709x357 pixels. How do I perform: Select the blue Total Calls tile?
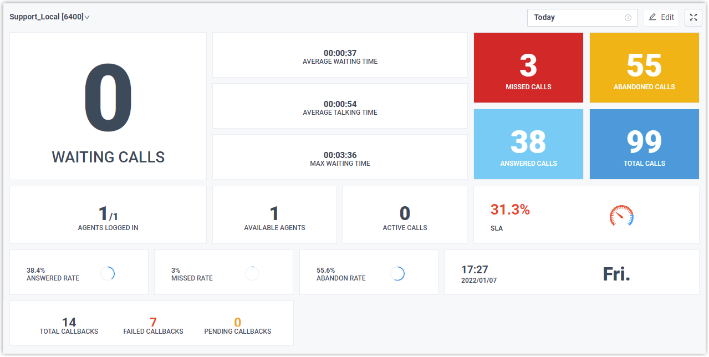tap(644, 144)
